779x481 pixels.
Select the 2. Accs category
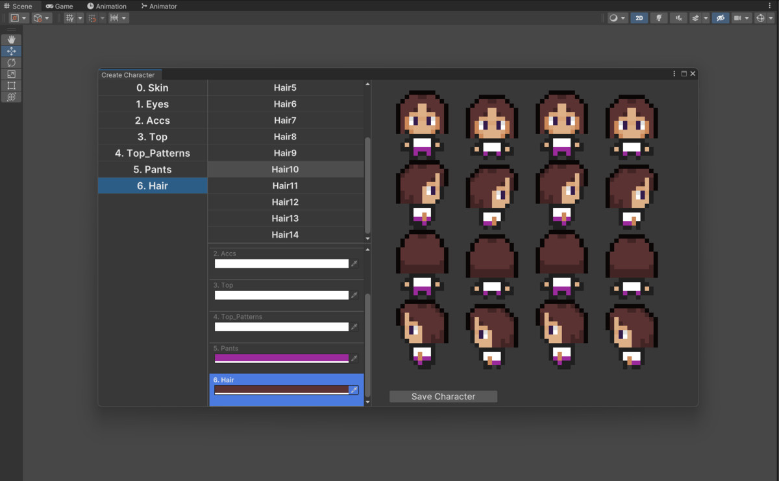click(x=153, y=121)
